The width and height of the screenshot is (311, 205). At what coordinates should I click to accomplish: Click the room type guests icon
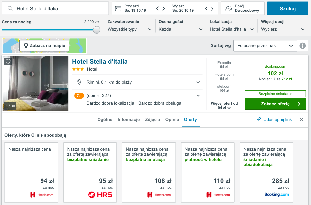pyautogui.click(x=228, y=8)
